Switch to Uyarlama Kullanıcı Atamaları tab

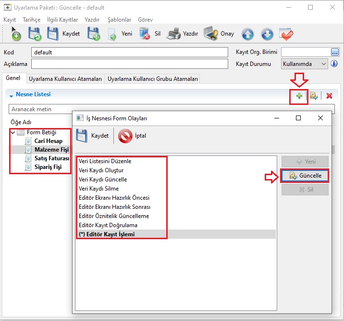tap(65, 78)
